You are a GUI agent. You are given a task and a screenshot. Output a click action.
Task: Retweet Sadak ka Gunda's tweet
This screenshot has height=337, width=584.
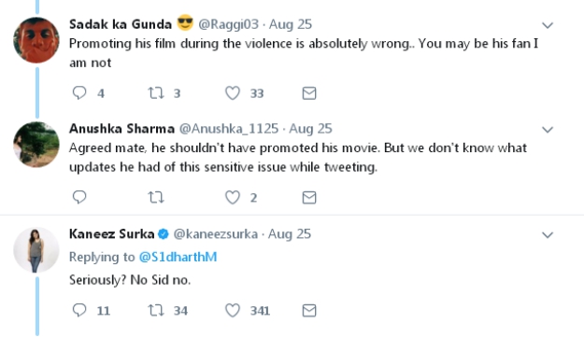pyautogui.click(x=156, y=92)
